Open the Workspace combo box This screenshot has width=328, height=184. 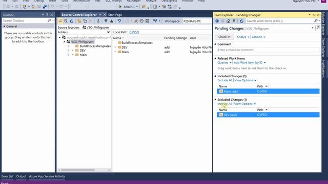[x=197, y=21]
